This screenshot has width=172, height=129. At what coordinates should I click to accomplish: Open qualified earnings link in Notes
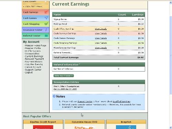point(121,101)
